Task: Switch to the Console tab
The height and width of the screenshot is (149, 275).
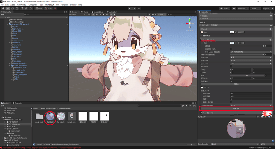Action: pos(17,103)
